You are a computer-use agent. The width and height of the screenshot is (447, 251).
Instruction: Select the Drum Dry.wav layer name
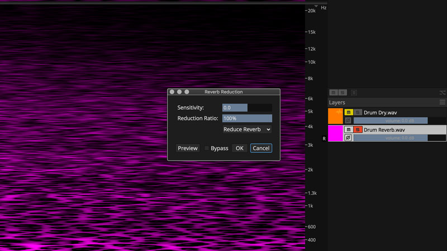[380, 113]
